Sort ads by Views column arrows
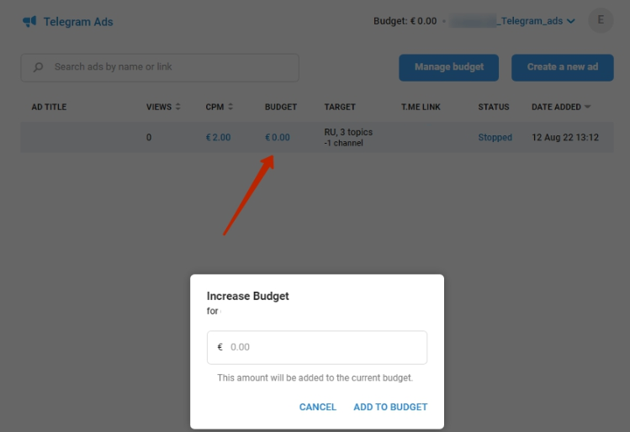Screen dimensions: 630x432 pos(177,107)
